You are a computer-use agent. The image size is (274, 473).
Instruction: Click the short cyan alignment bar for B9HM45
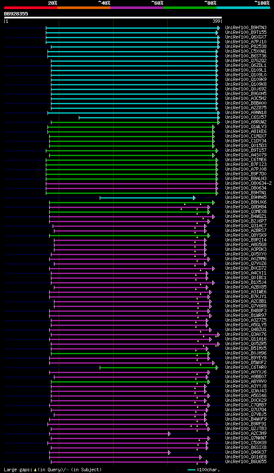(x=148, y=198)
